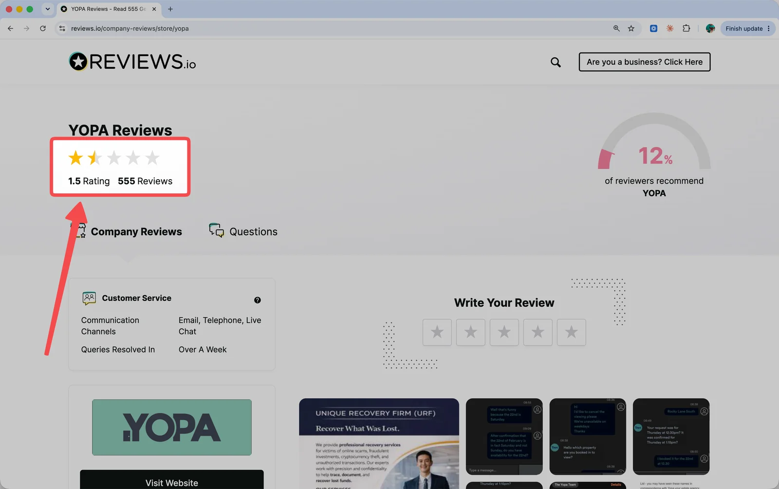Click the Visit Website button
The height and width of the screenshot is (489, 779).
coord(172,480)
